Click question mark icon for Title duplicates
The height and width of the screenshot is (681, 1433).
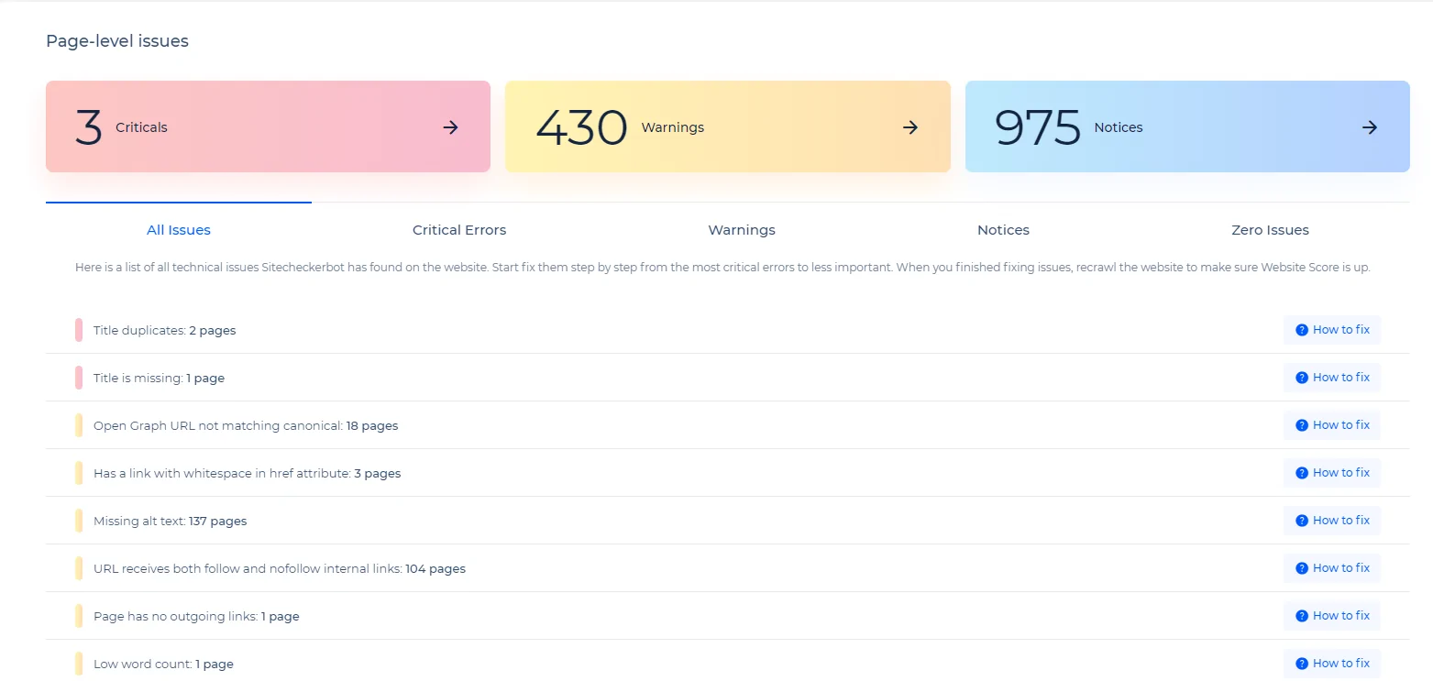(x=1301, y=330)
